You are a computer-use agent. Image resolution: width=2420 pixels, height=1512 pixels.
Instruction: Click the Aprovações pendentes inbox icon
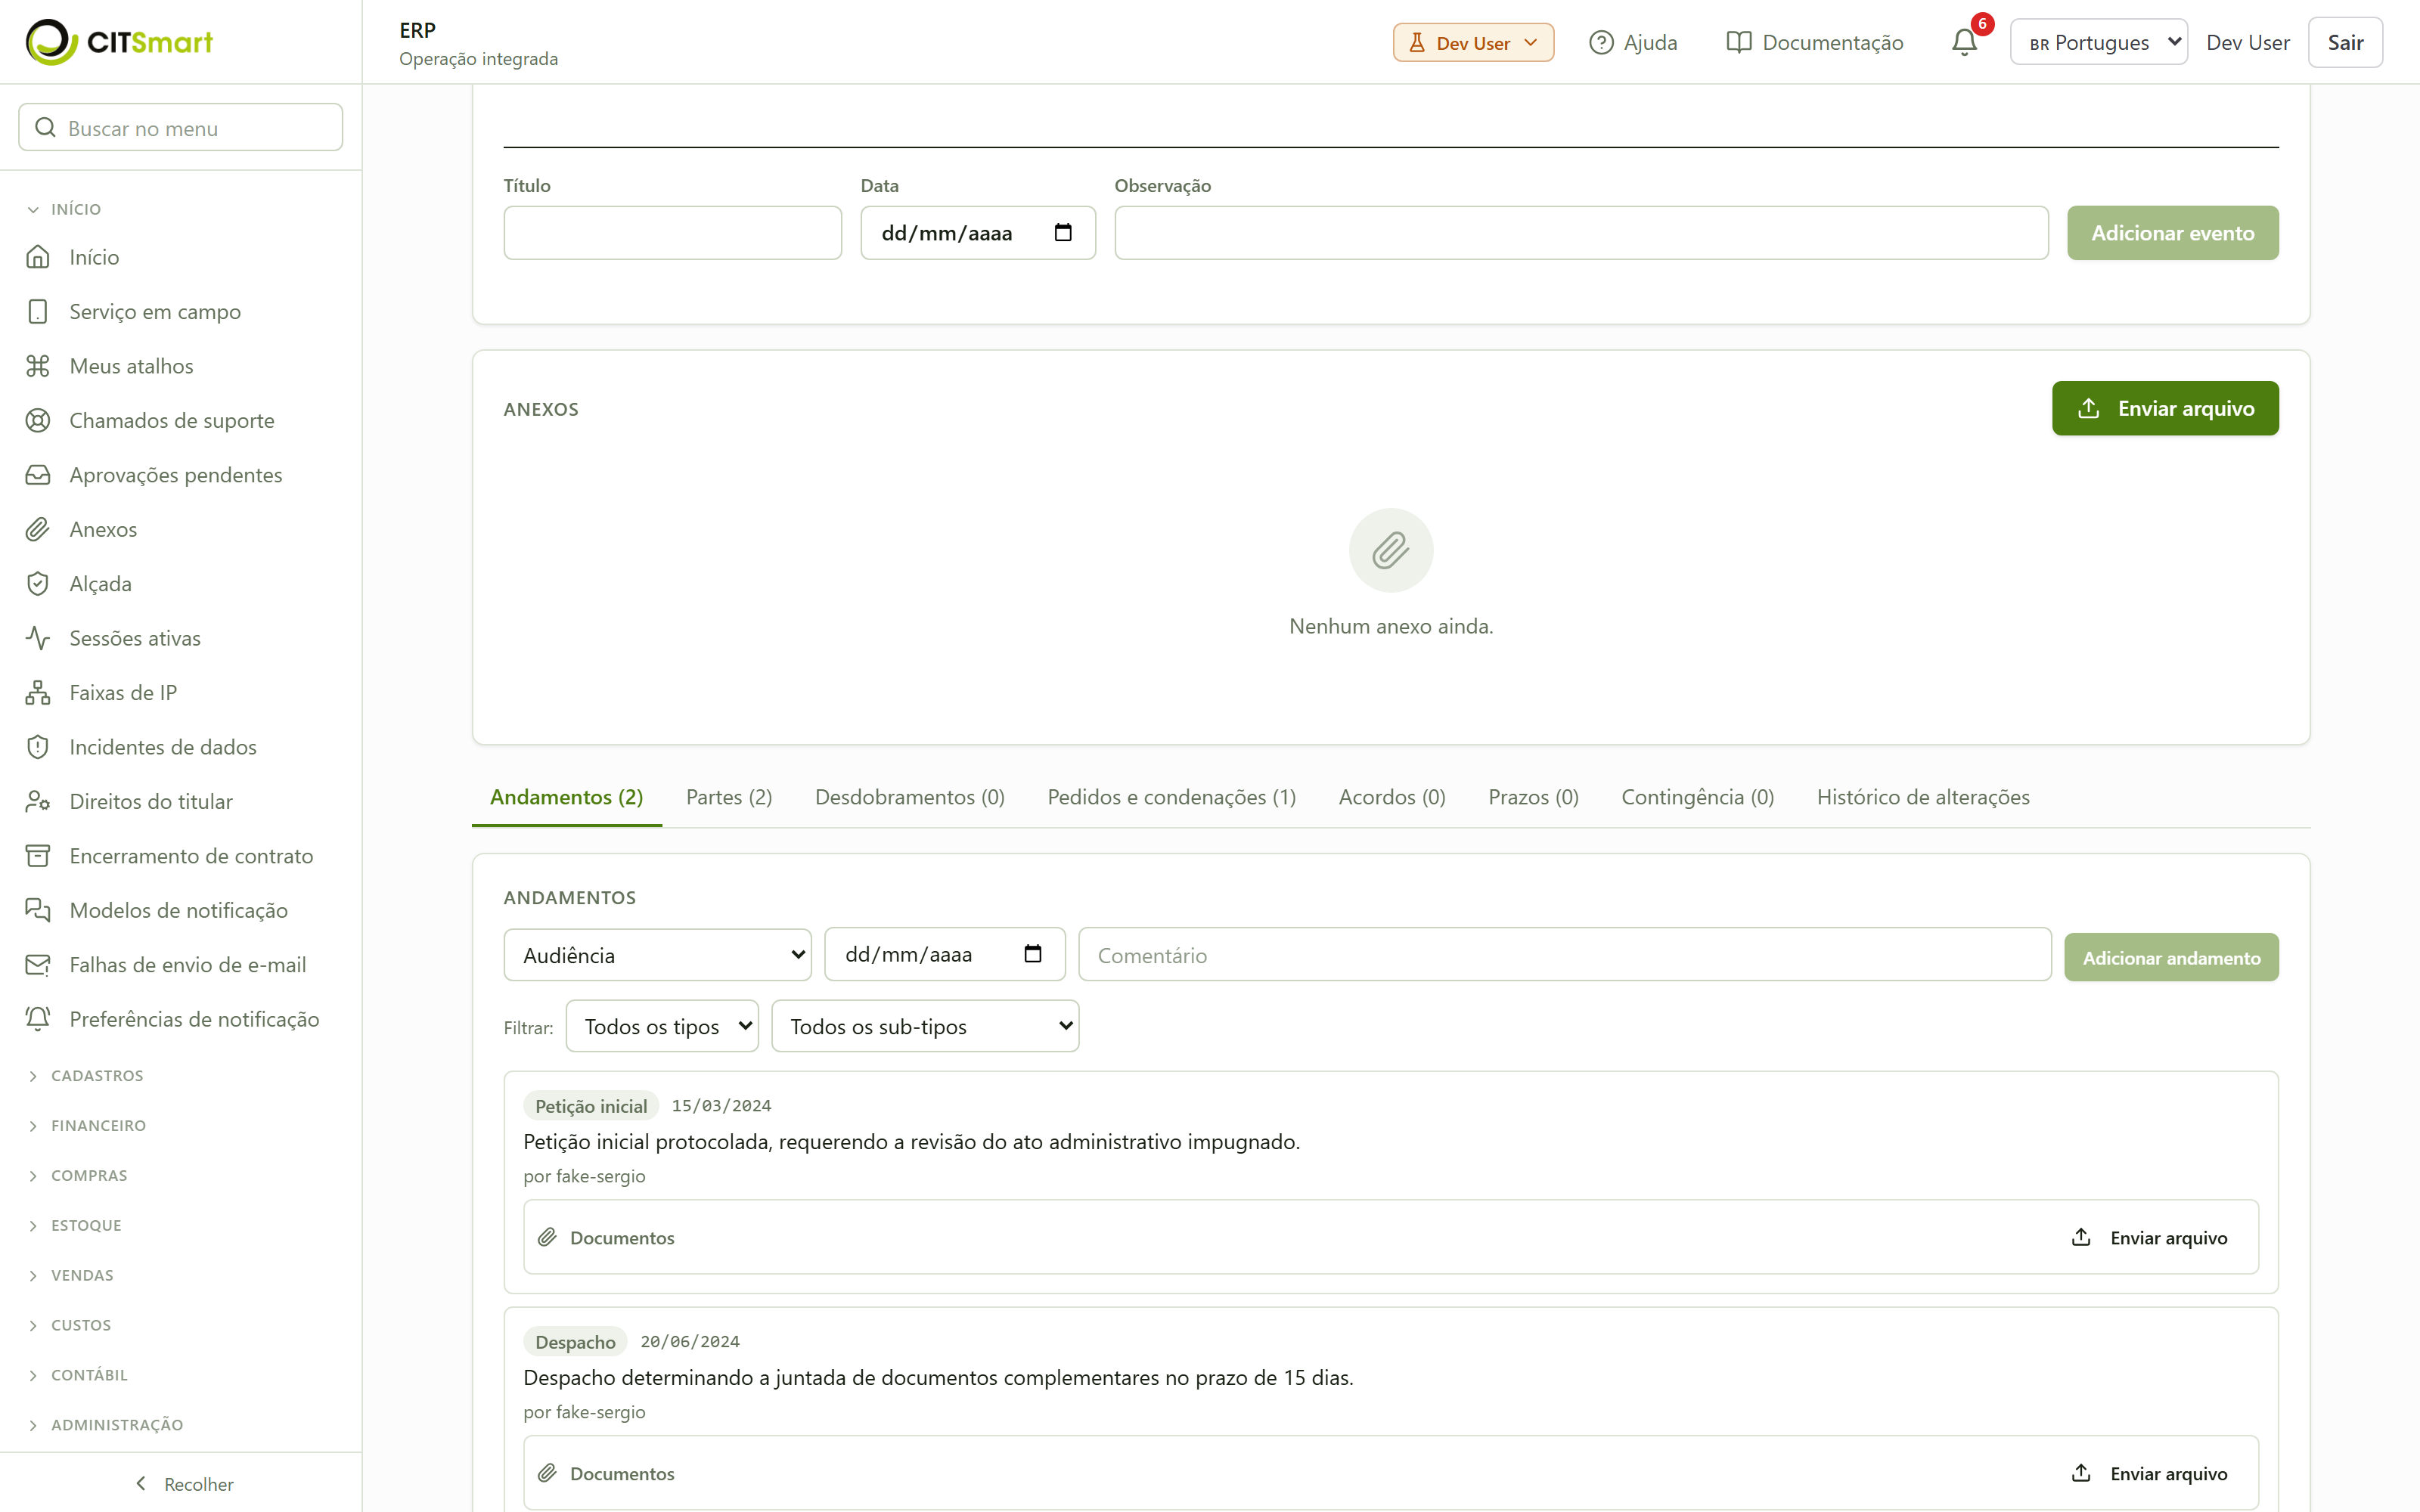(x=38, y=475)
